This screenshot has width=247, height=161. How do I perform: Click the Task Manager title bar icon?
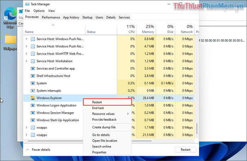coord(27,4)
